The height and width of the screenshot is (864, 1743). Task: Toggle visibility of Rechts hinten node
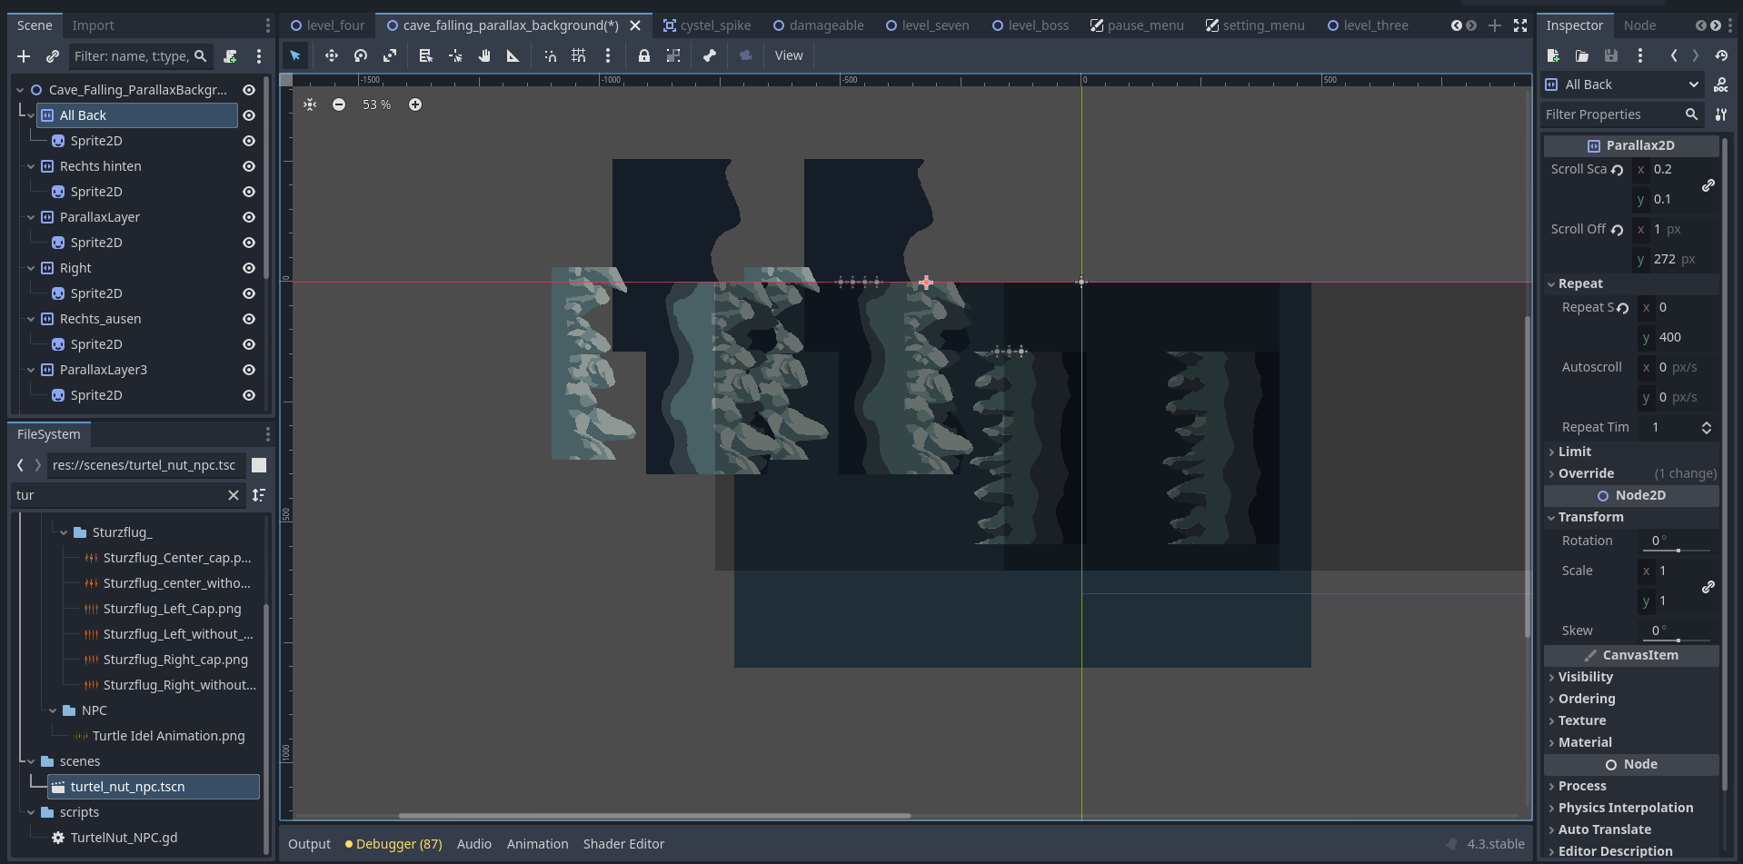coord(249,166)
